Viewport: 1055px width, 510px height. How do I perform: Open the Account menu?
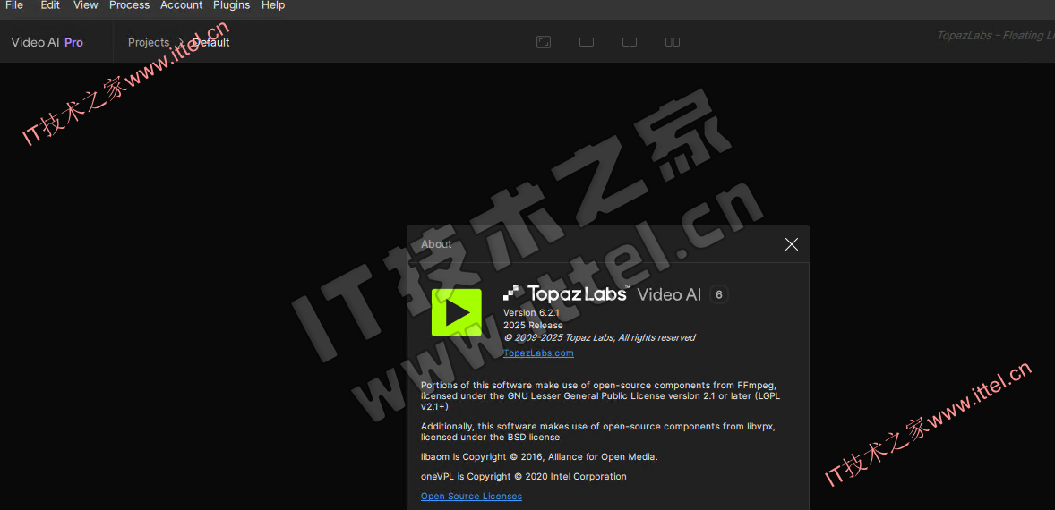pyautogui.click(x=181, y=5)
